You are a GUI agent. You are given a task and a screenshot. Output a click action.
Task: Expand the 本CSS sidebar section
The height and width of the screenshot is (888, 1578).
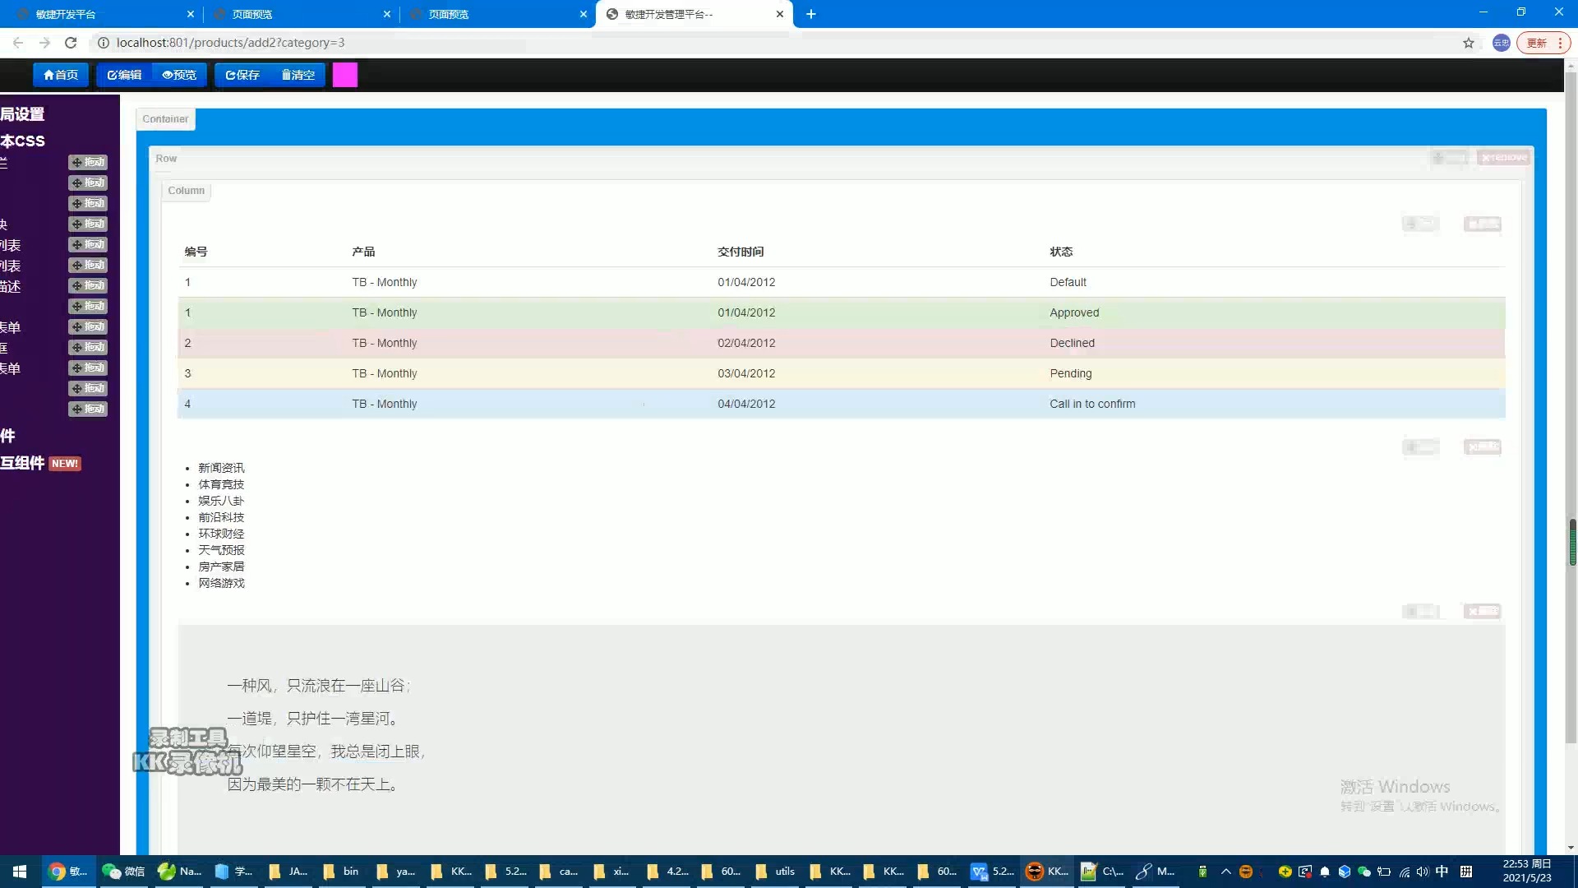22,141
